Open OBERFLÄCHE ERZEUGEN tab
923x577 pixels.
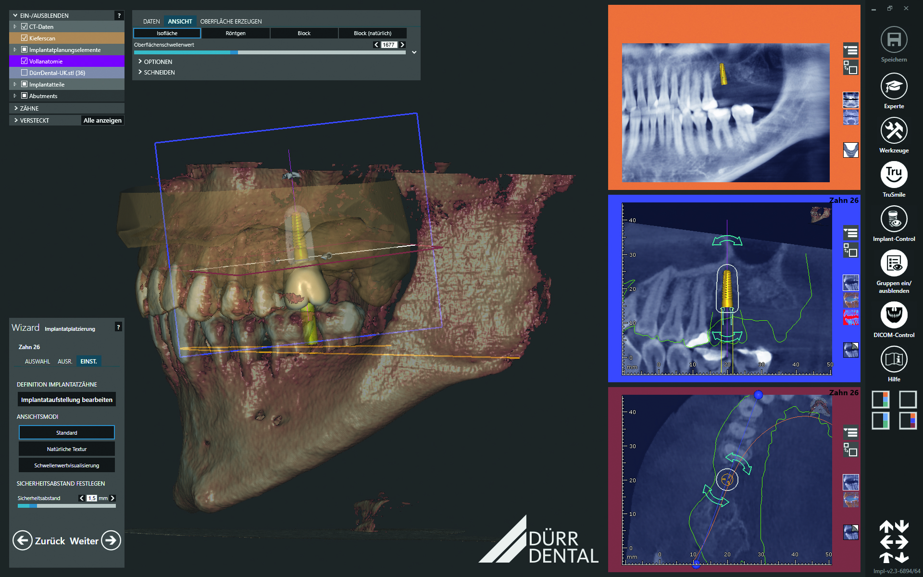[231, 21]
